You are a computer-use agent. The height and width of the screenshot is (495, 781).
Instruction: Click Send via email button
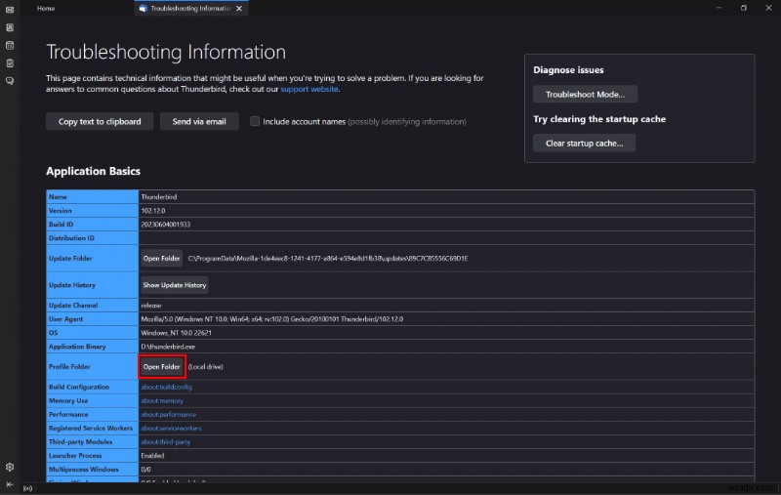[199, 121]
